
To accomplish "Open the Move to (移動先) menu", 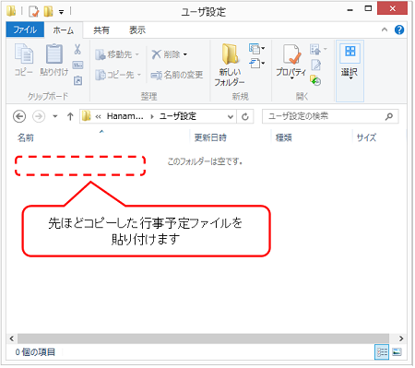I will click(x=117, y=54).
